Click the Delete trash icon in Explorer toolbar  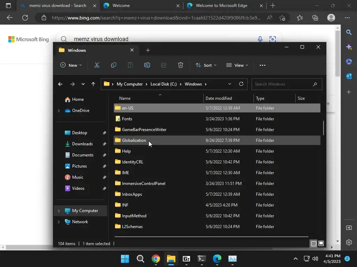click(x=181, y=65)
